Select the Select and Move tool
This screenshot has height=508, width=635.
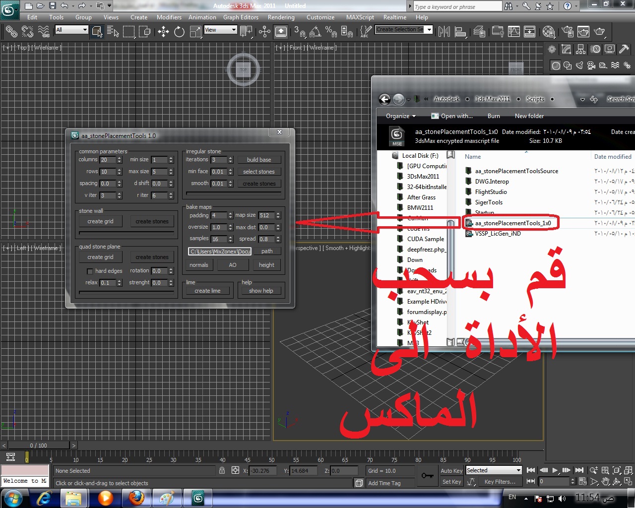coord(164,32)
